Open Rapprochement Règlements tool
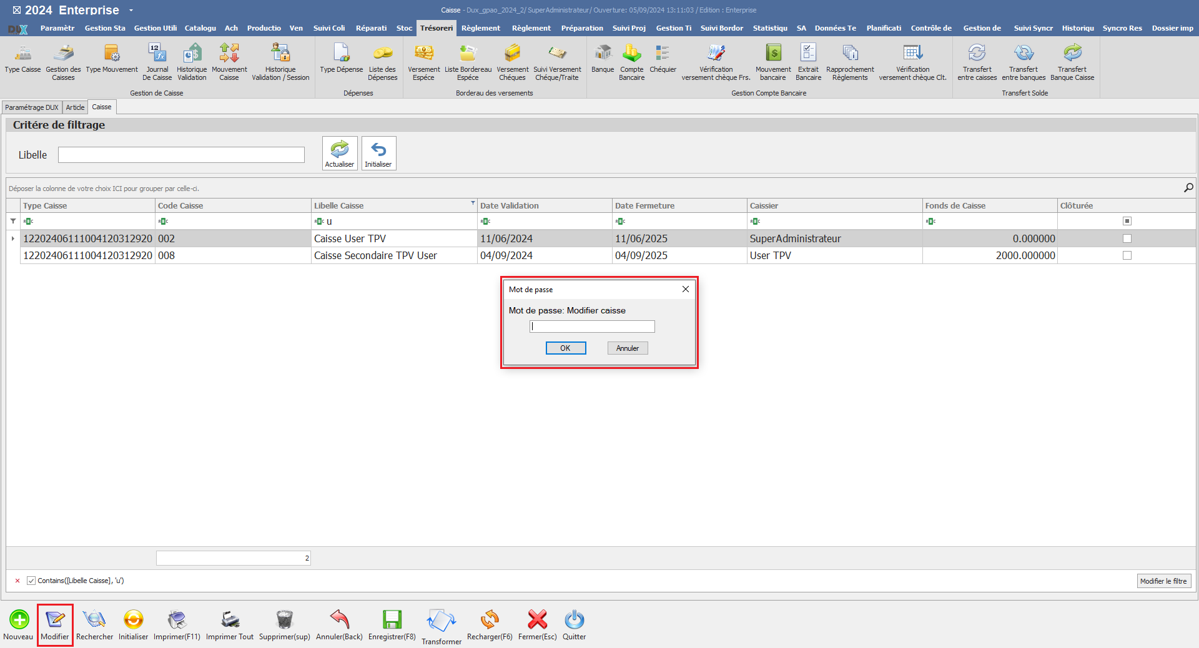Image resolution: width=1199 pixels, height=648 pixels. pyautogui.click(x=850, y=62)
